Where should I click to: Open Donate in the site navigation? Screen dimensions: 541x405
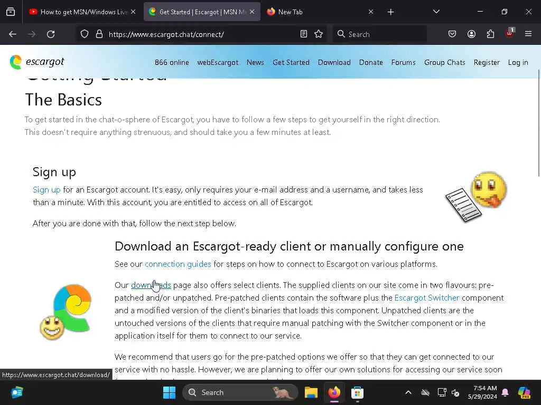371,62
